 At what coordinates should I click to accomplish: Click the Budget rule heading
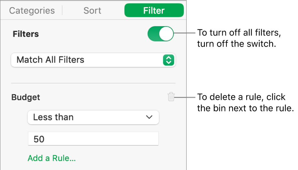pyautogui.click(x=26, y=97)
